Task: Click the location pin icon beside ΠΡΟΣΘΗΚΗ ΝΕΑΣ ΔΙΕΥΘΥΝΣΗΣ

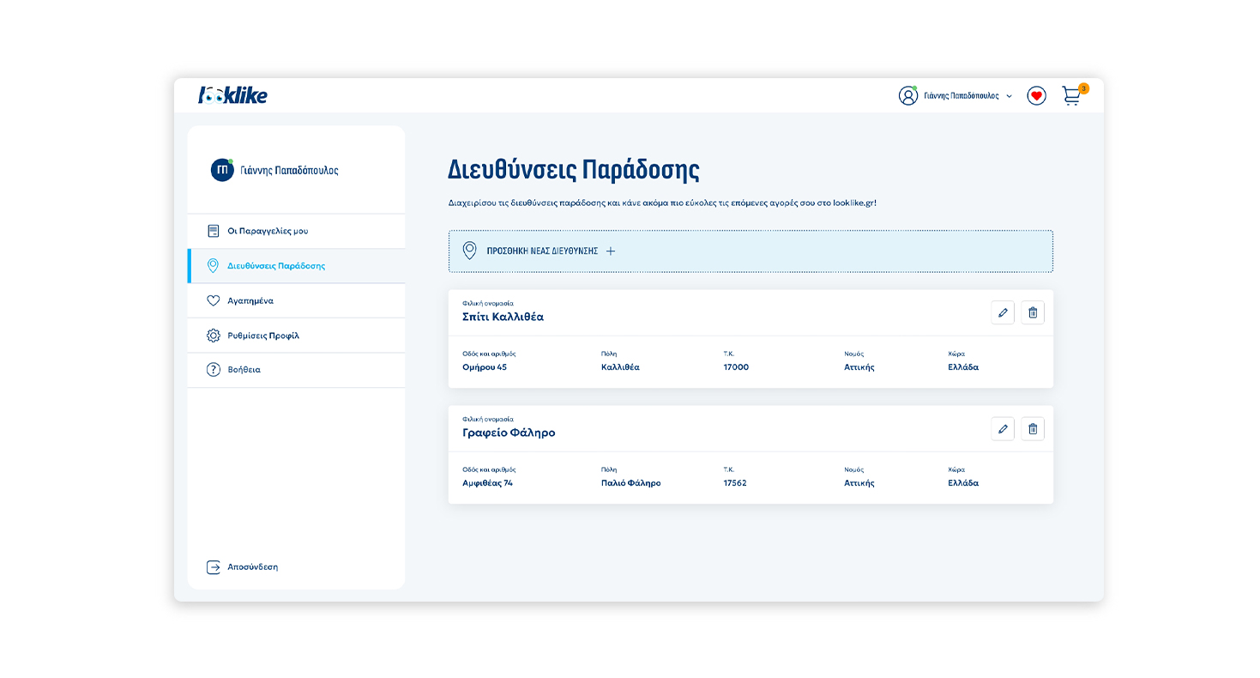Action: (x=469, y=251)
